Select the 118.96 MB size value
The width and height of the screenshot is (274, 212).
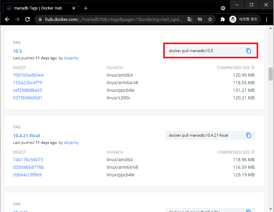click(244, 160)
